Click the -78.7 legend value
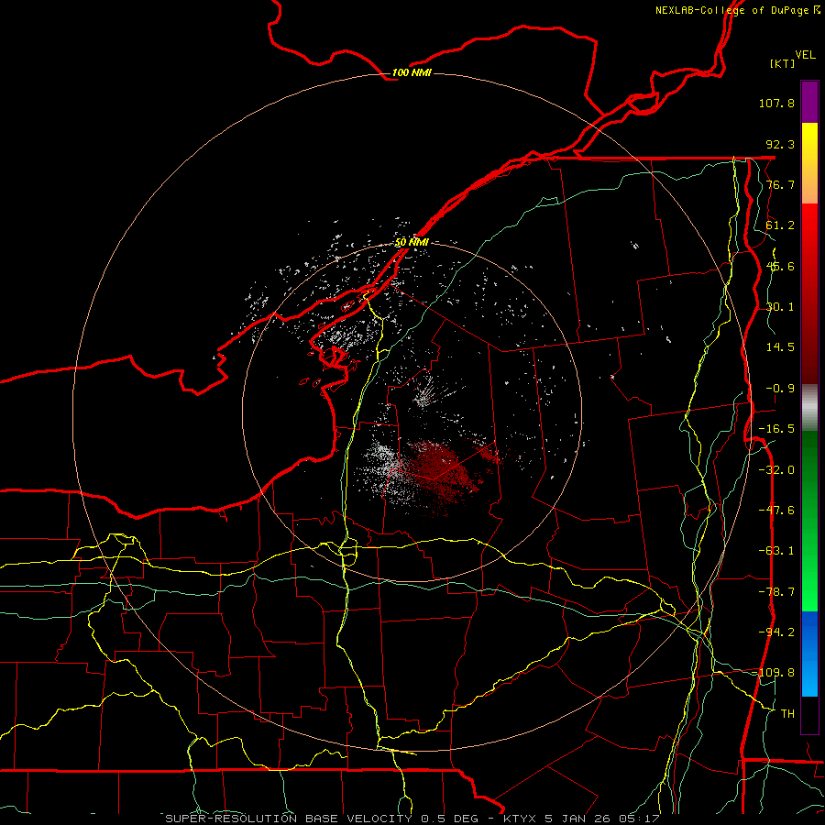This screenshot has height=825, width=825. (776, 592)
